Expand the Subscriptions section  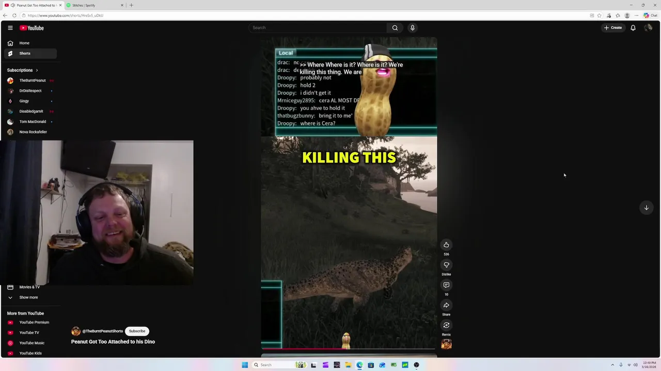click(23, 70)
